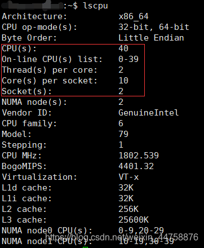Click the Thread(s) per core label
The width and height of the screenshot is (204, 248).
click(50, 70)
